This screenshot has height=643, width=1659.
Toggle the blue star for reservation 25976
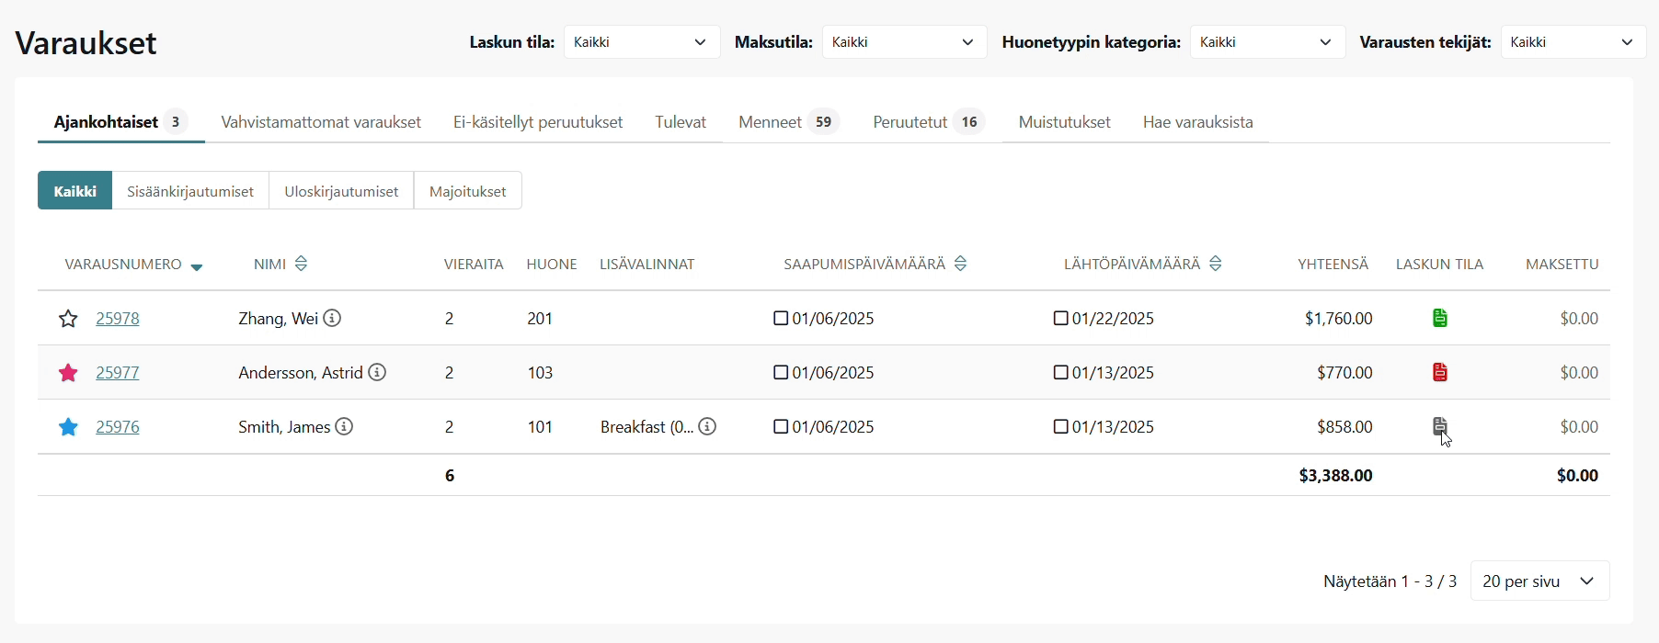[68, 427]
